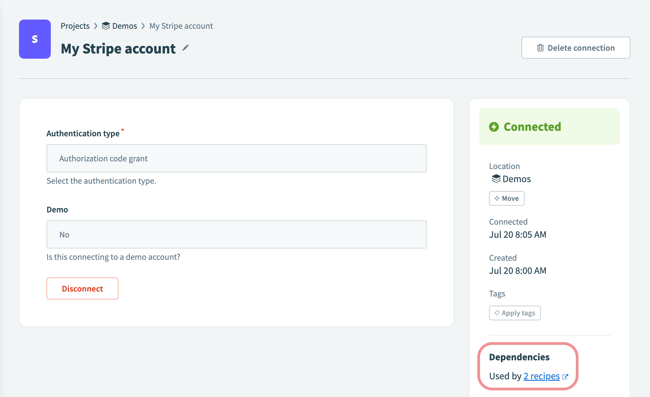
Task: Toggle the Demo account setting to Yes
Action: [236, 234]
